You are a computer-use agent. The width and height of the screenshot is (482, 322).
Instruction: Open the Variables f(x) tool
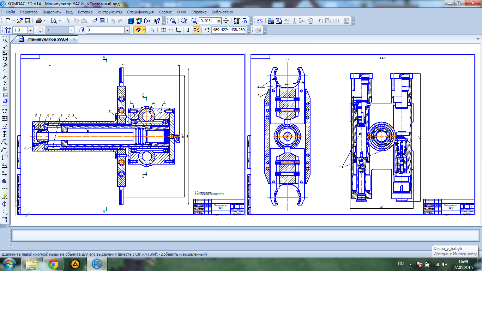147,21
